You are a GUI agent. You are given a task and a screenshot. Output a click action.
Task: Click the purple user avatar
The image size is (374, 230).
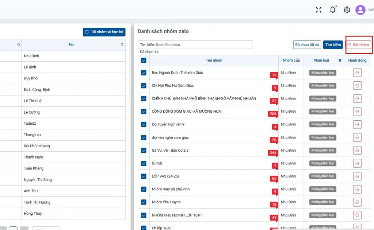tap(360, 10)
